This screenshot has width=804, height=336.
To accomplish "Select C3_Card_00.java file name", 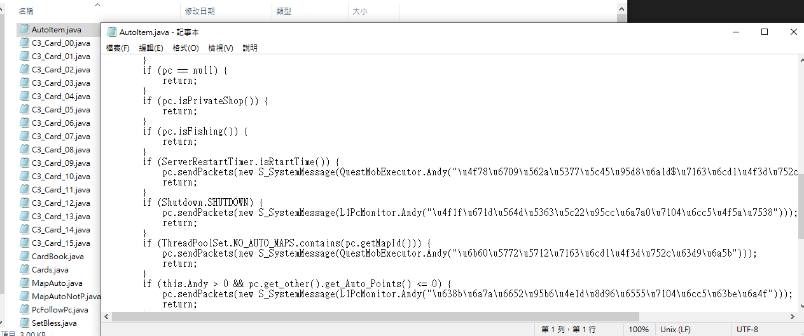I will (x=61, y=43).
